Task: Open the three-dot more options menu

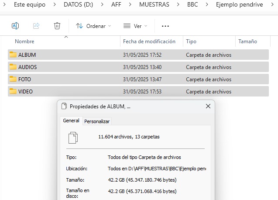Action: click(165, 26)
